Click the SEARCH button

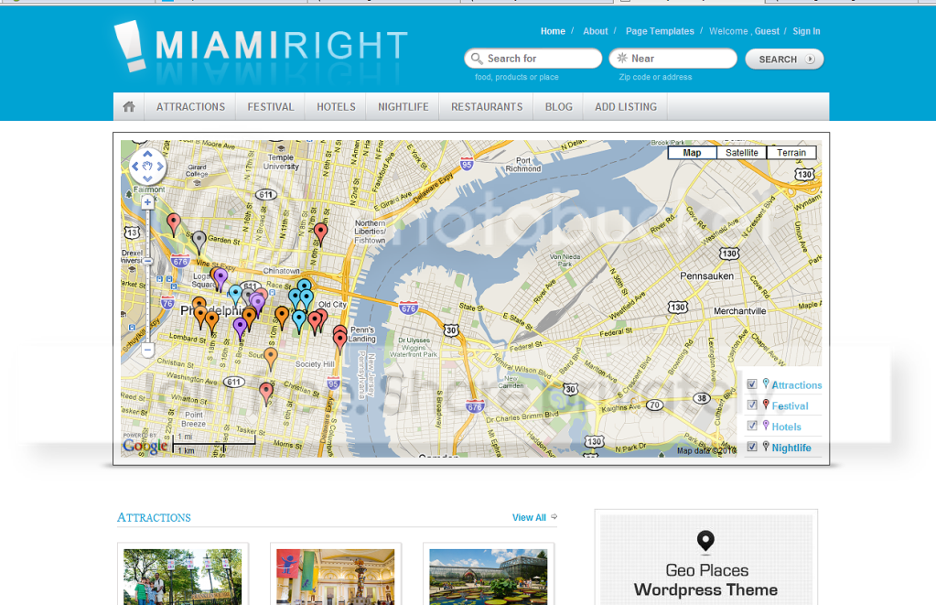784,59
